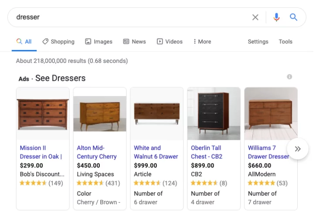This screenshot has width=316, height=220.
Task: Open the Williams 7 Drawer Dresser image
Action: click(271, 113)
